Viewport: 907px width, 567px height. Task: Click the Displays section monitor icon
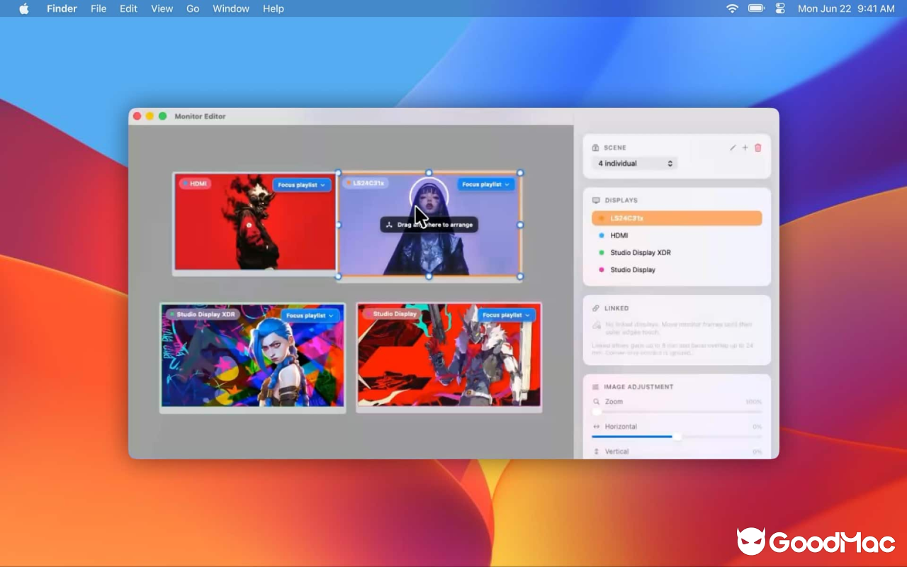[596, 201]
